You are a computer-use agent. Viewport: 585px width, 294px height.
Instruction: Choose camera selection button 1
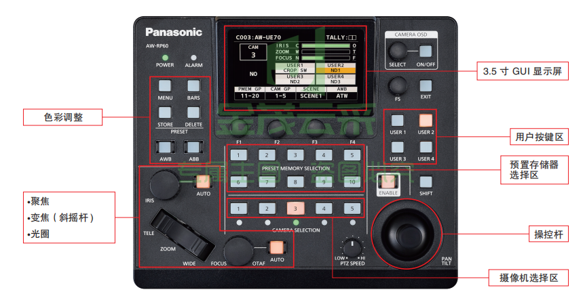(x=238, y=209)
